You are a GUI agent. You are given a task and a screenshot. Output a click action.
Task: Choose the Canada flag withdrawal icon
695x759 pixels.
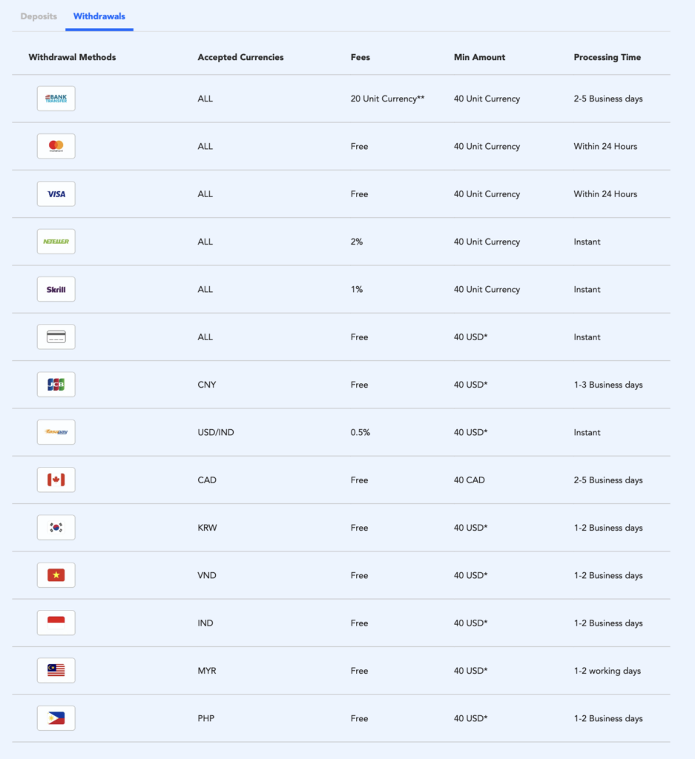[56, 480]
